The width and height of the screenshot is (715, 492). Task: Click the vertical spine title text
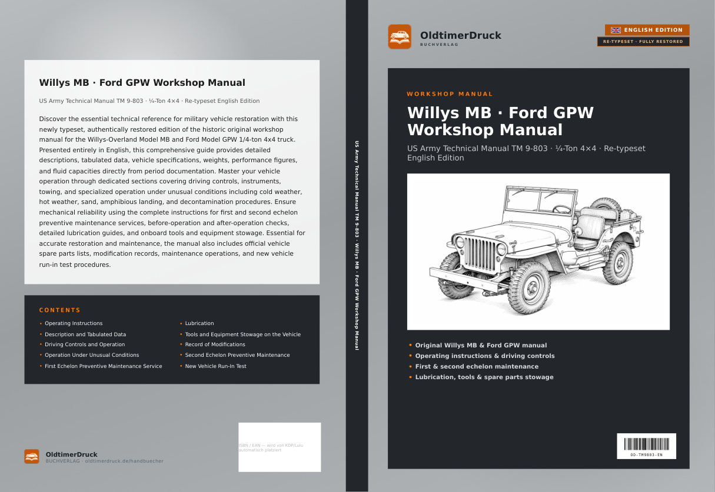(x=357, y=246)
